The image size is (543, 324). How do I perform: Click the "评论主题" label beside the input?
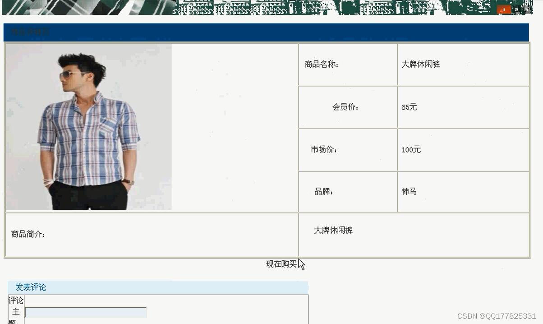(x=16, y=309)
